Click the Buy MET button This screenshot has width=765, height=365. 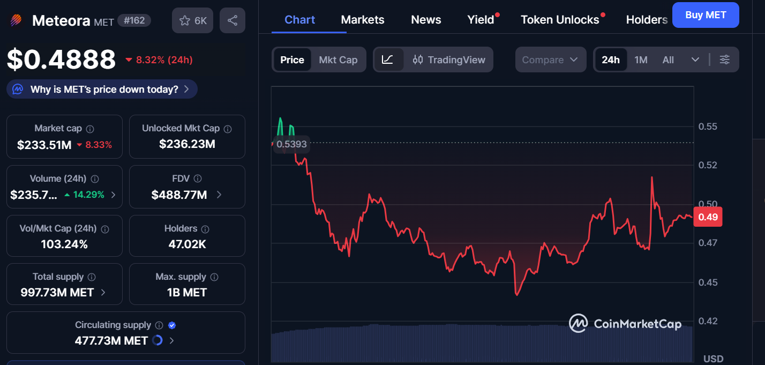(x=706, y=15)
